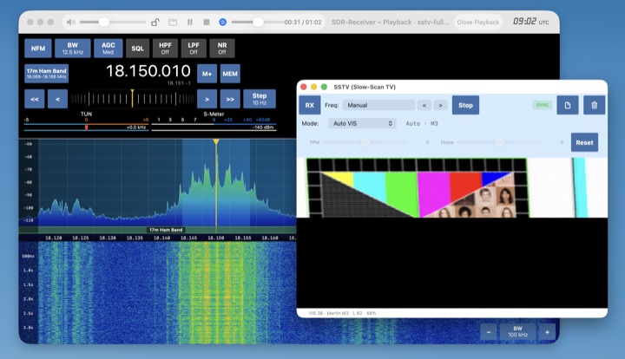
Task: Change the AGC Med setting
Action: (108, 49)
